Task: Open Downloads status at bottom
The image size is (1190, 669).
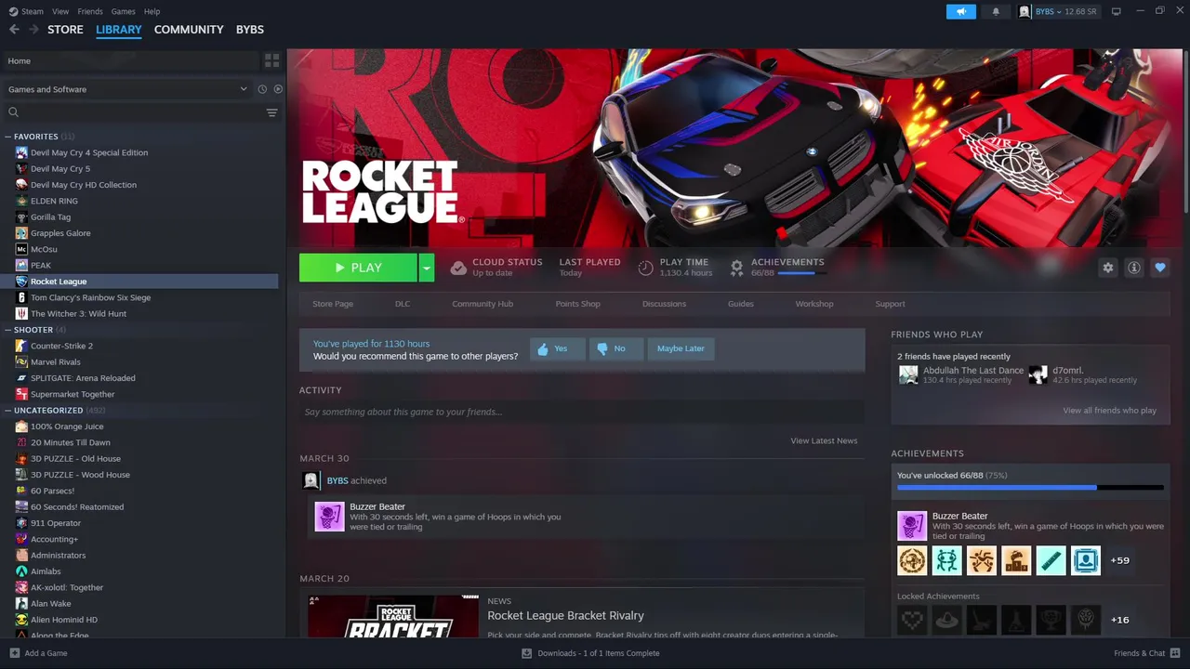Action: click(x=591, y=653)
